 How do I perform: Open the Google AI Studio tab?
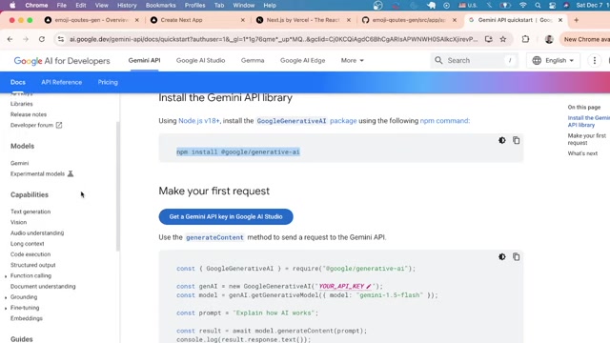pyautogui.click(x=200, y=60)
